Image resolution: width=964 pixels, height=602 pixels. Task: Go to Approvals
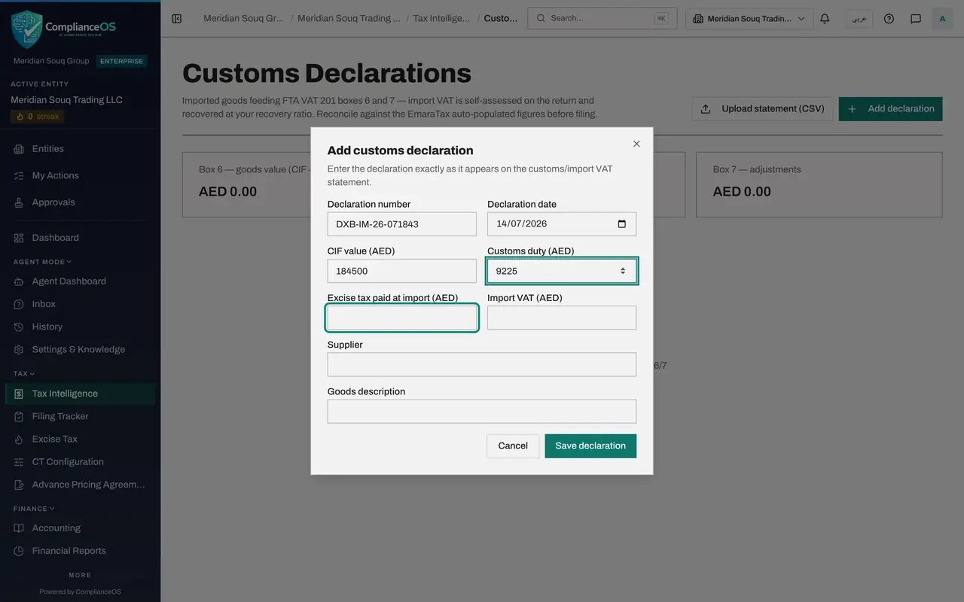pos(80,202)
